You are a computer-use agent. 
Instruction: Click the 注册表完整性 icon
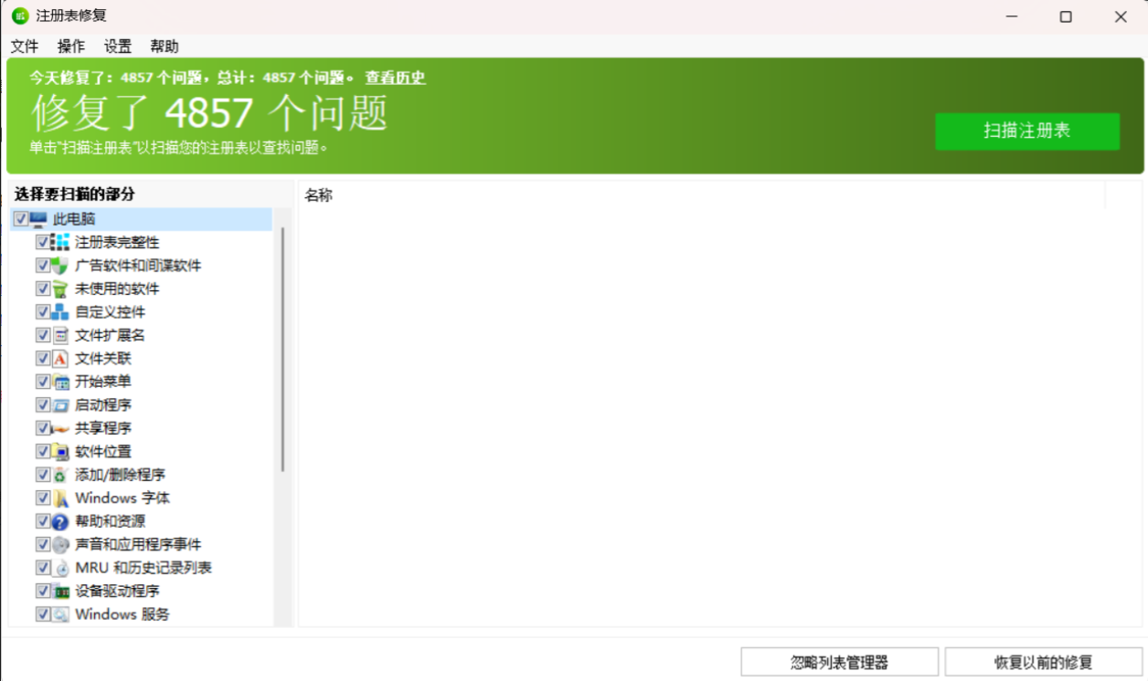[x=60, y=242]
